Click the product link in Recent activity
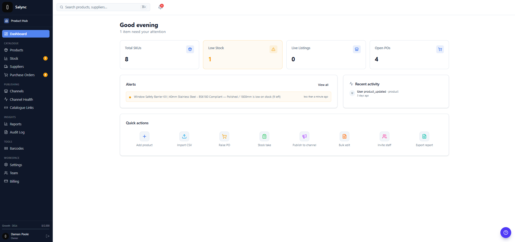 [x=393, y=92]
